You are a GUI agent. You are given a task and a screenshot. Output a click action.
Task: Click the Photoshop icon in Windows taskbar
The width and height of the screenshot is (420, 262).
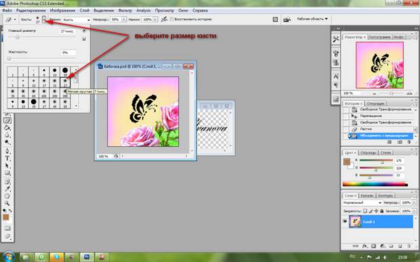point(87,257)
